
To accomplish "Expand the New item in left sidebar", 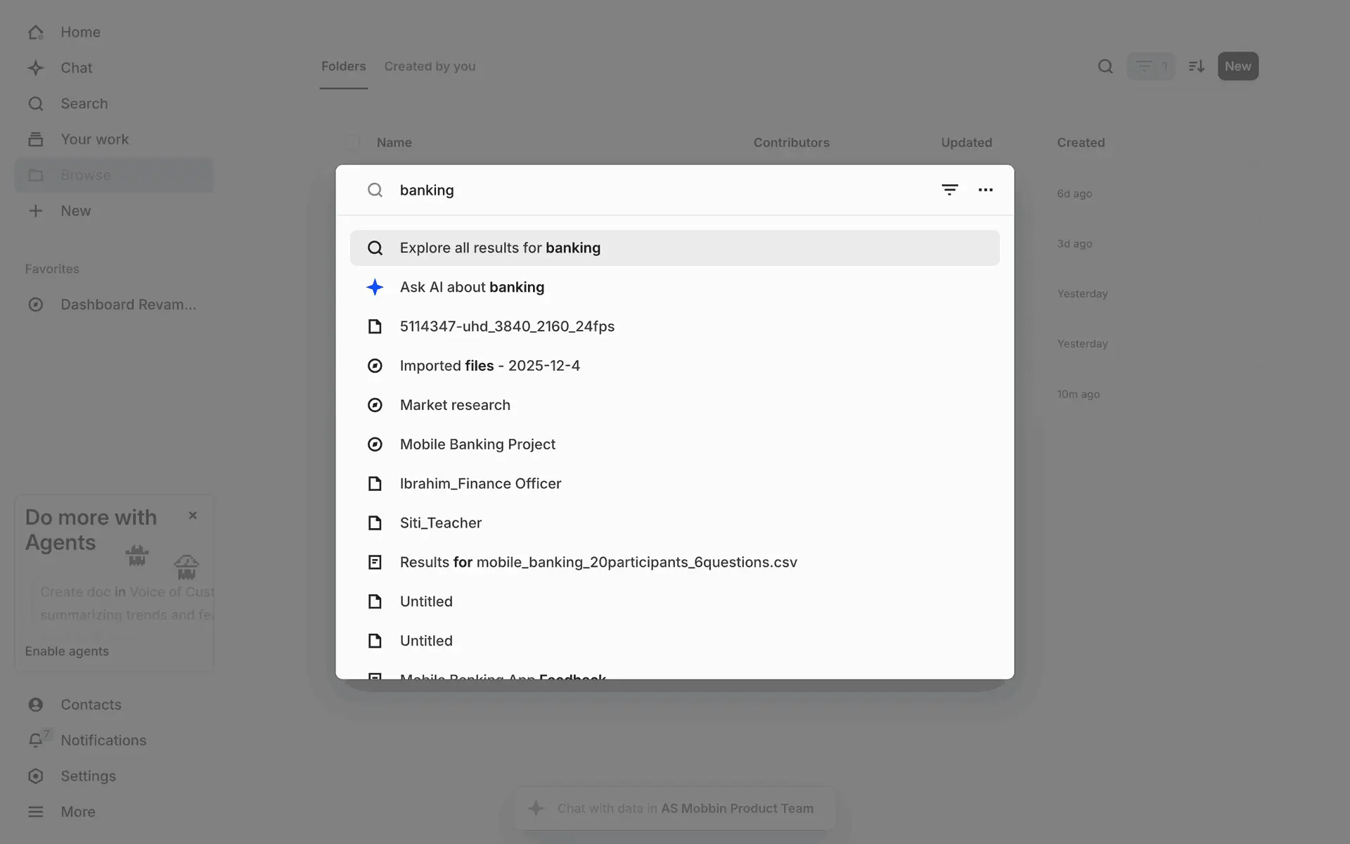I will click(75, 211).
